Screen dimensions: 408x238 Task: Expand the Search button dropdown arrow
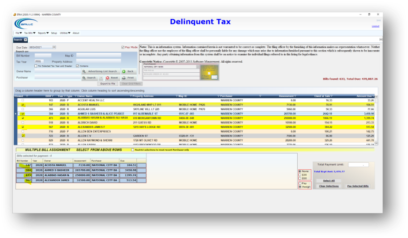[101, 78]
